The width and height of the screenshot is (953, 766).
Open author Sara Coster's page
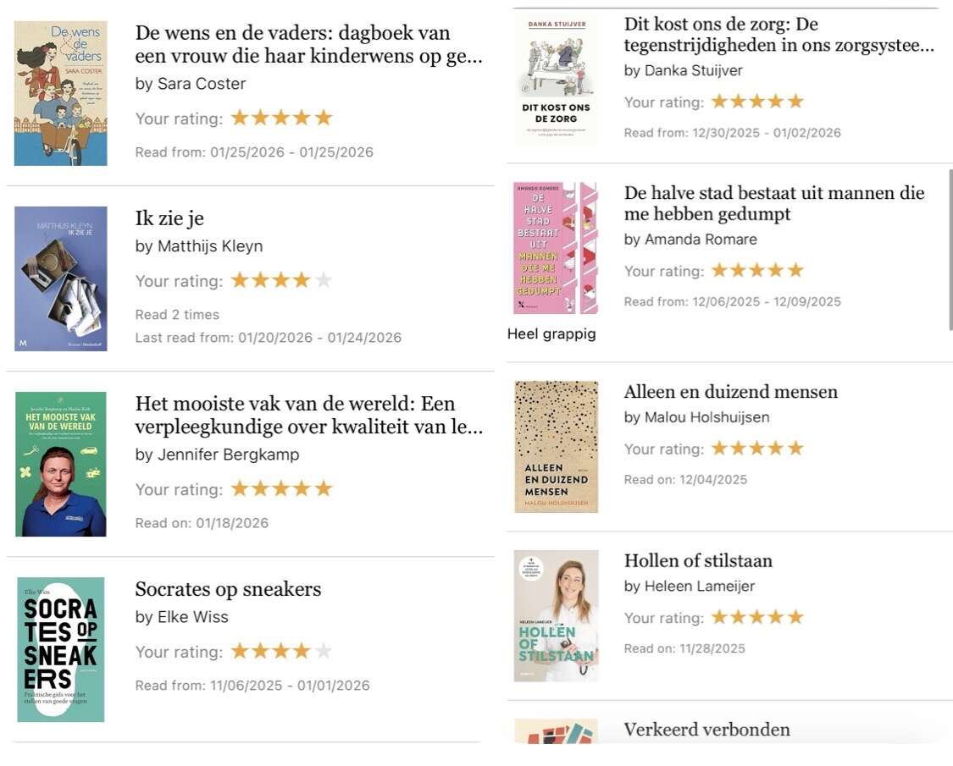click(202, 84)
